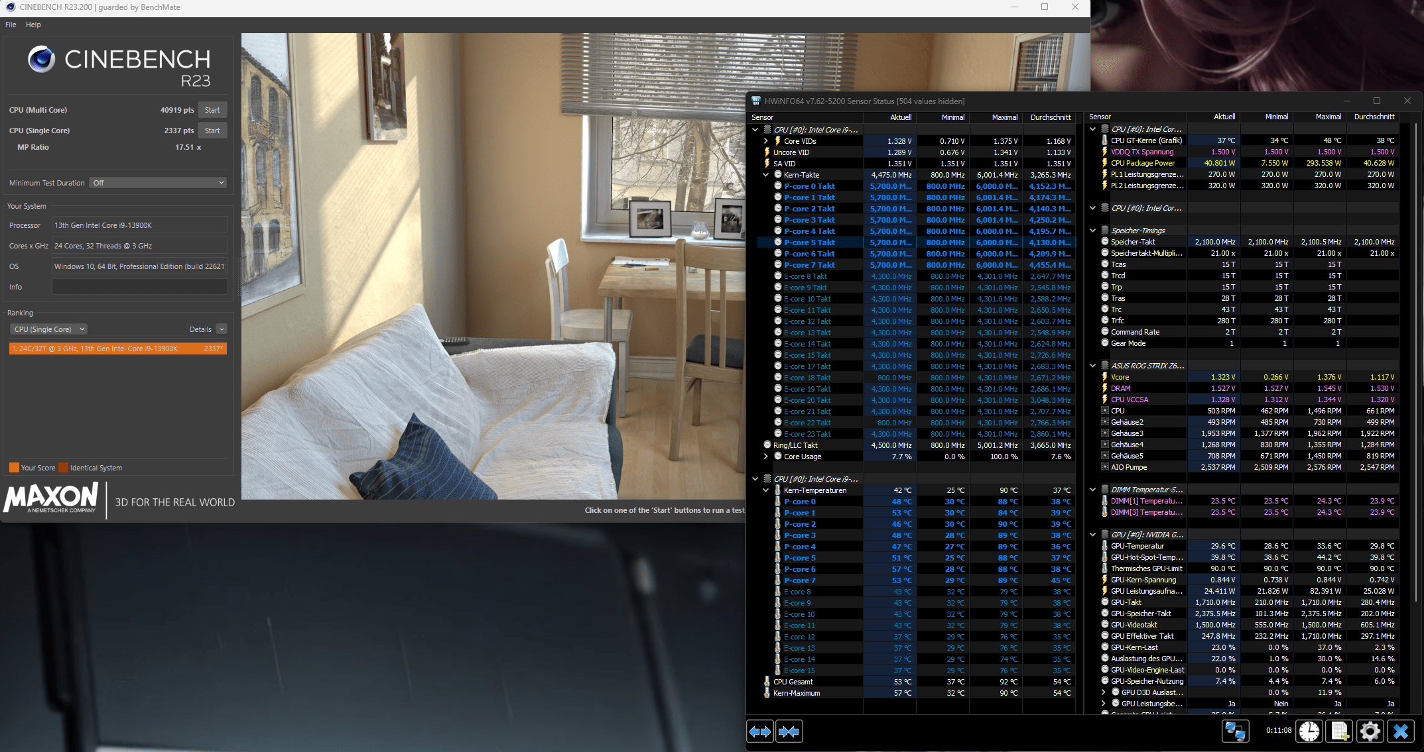Collapse Kern-Temperaturen tree node

766,490
